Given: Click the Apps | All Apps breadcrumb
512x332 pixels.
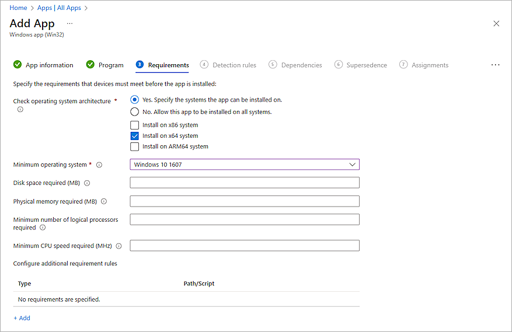Looking at the screenshot, I should [59, 8].
